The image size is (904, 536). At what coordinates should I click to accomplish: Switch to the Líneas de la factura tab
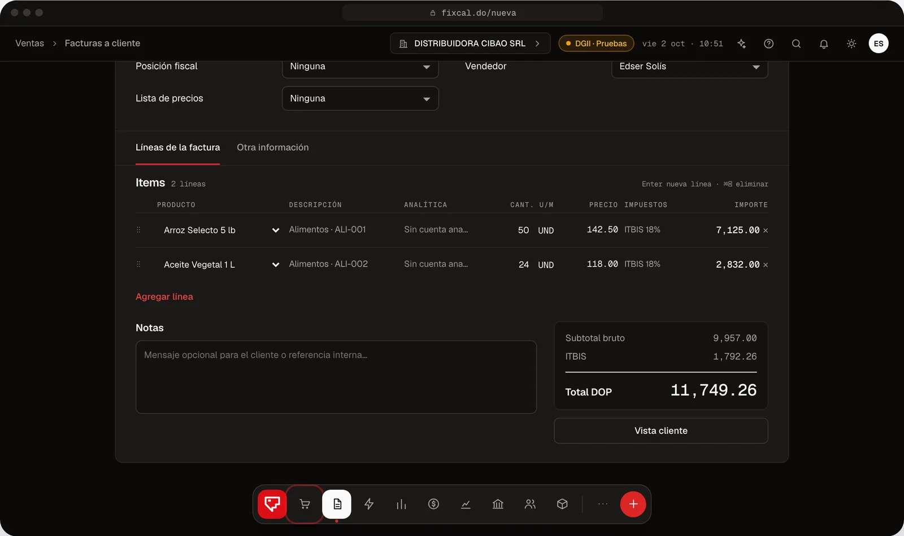pyautogui.click(x=177, y=147)
